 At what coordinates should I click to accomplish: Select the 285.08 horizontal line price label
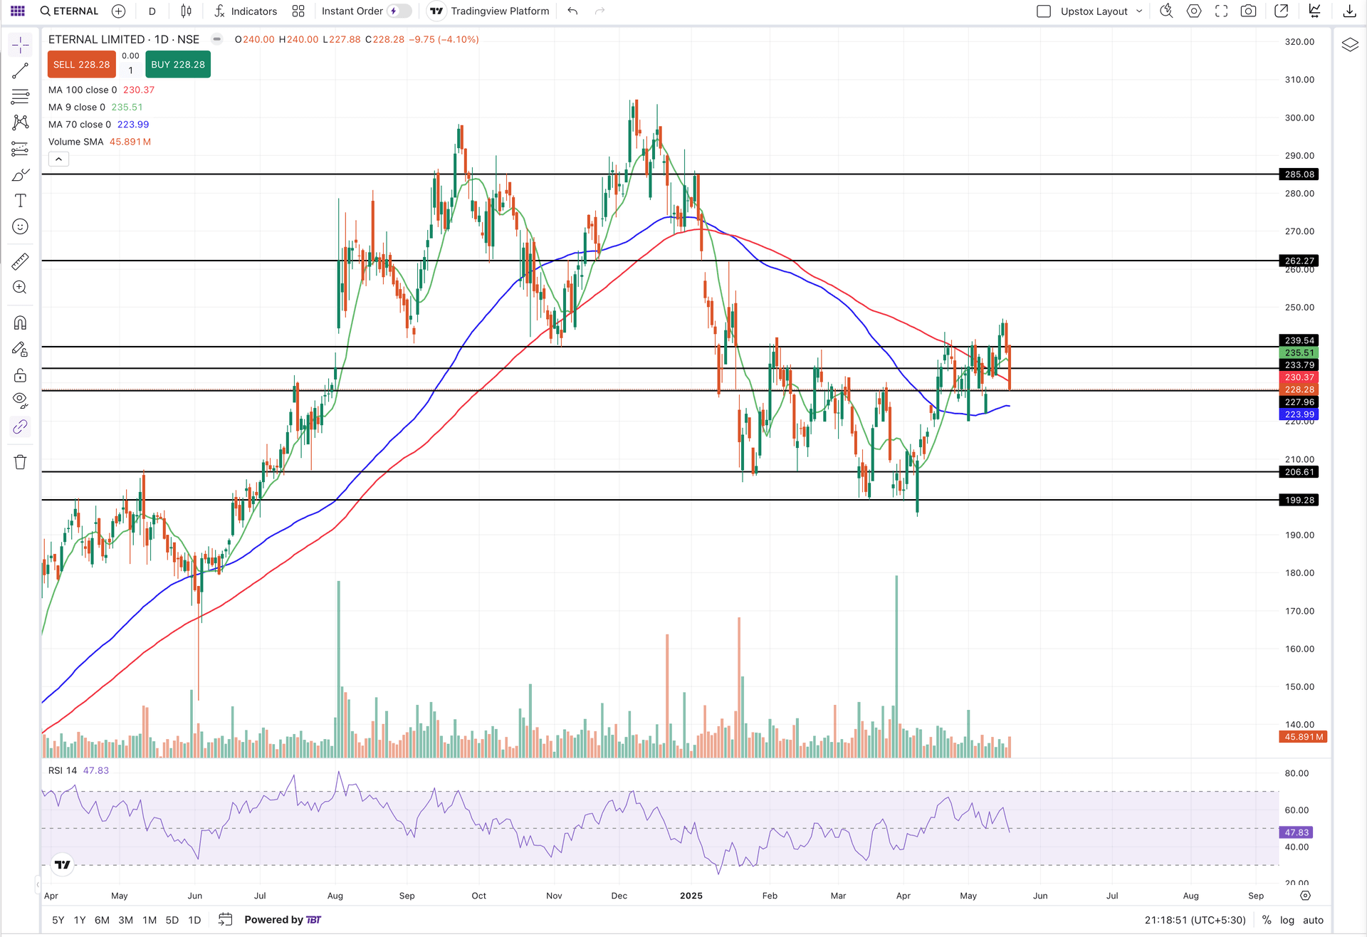click(x=1299, y=174)
